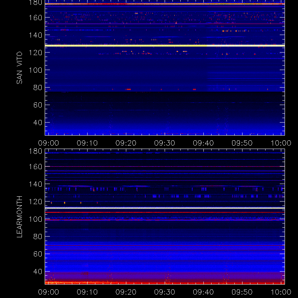The image size is (298, 298).
Task: Select the 100 tick label in Learmonth panel
Action: (35, 219)
